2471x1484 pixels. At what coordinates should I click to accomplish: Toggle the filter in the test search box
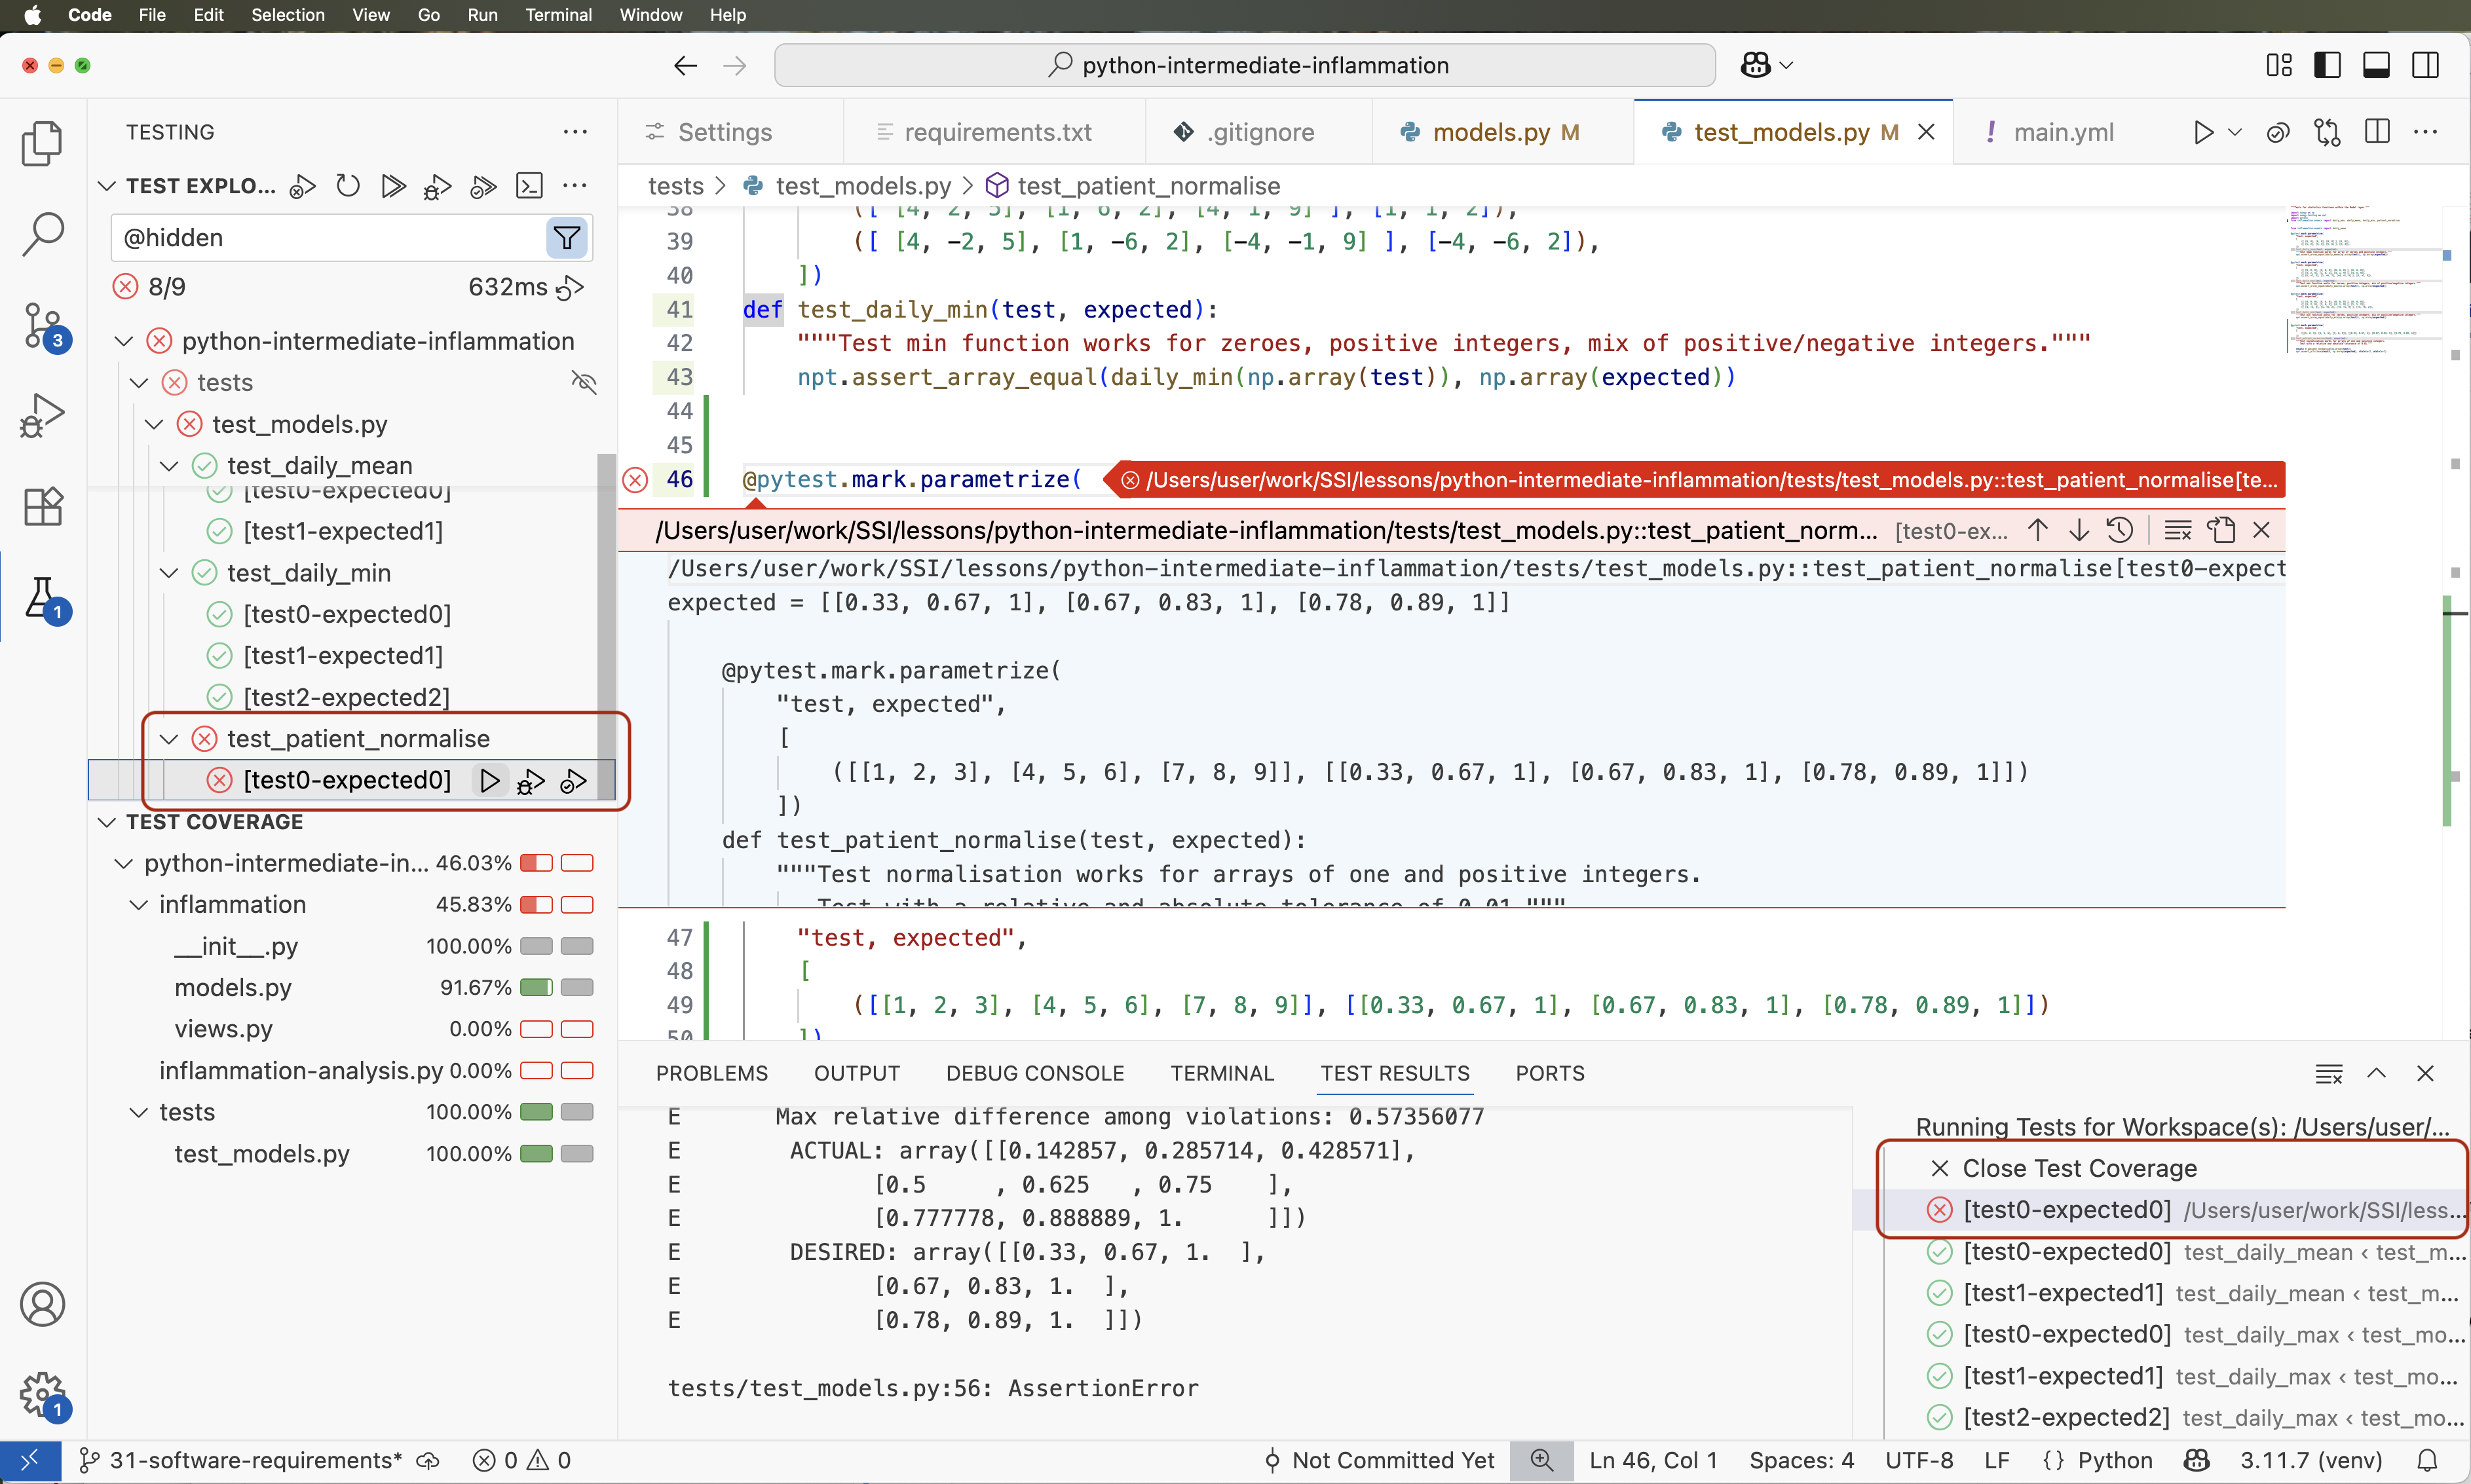566,237
